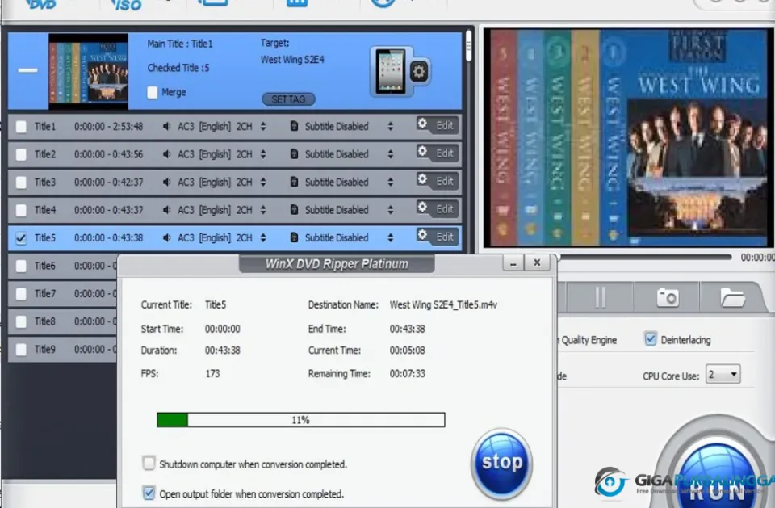Screen dimensions: 775x508
Task: Click Title4 subtitle file icon
Action: (294, 210)
